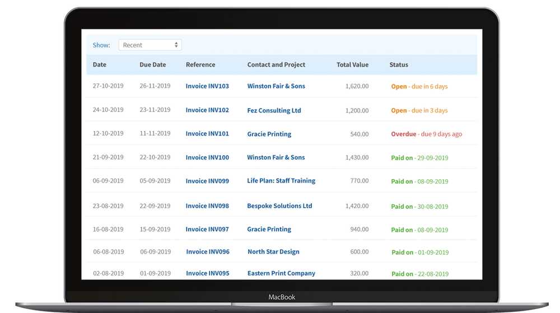Open Bespoke Solutions Ltd contact

[279, 206]
